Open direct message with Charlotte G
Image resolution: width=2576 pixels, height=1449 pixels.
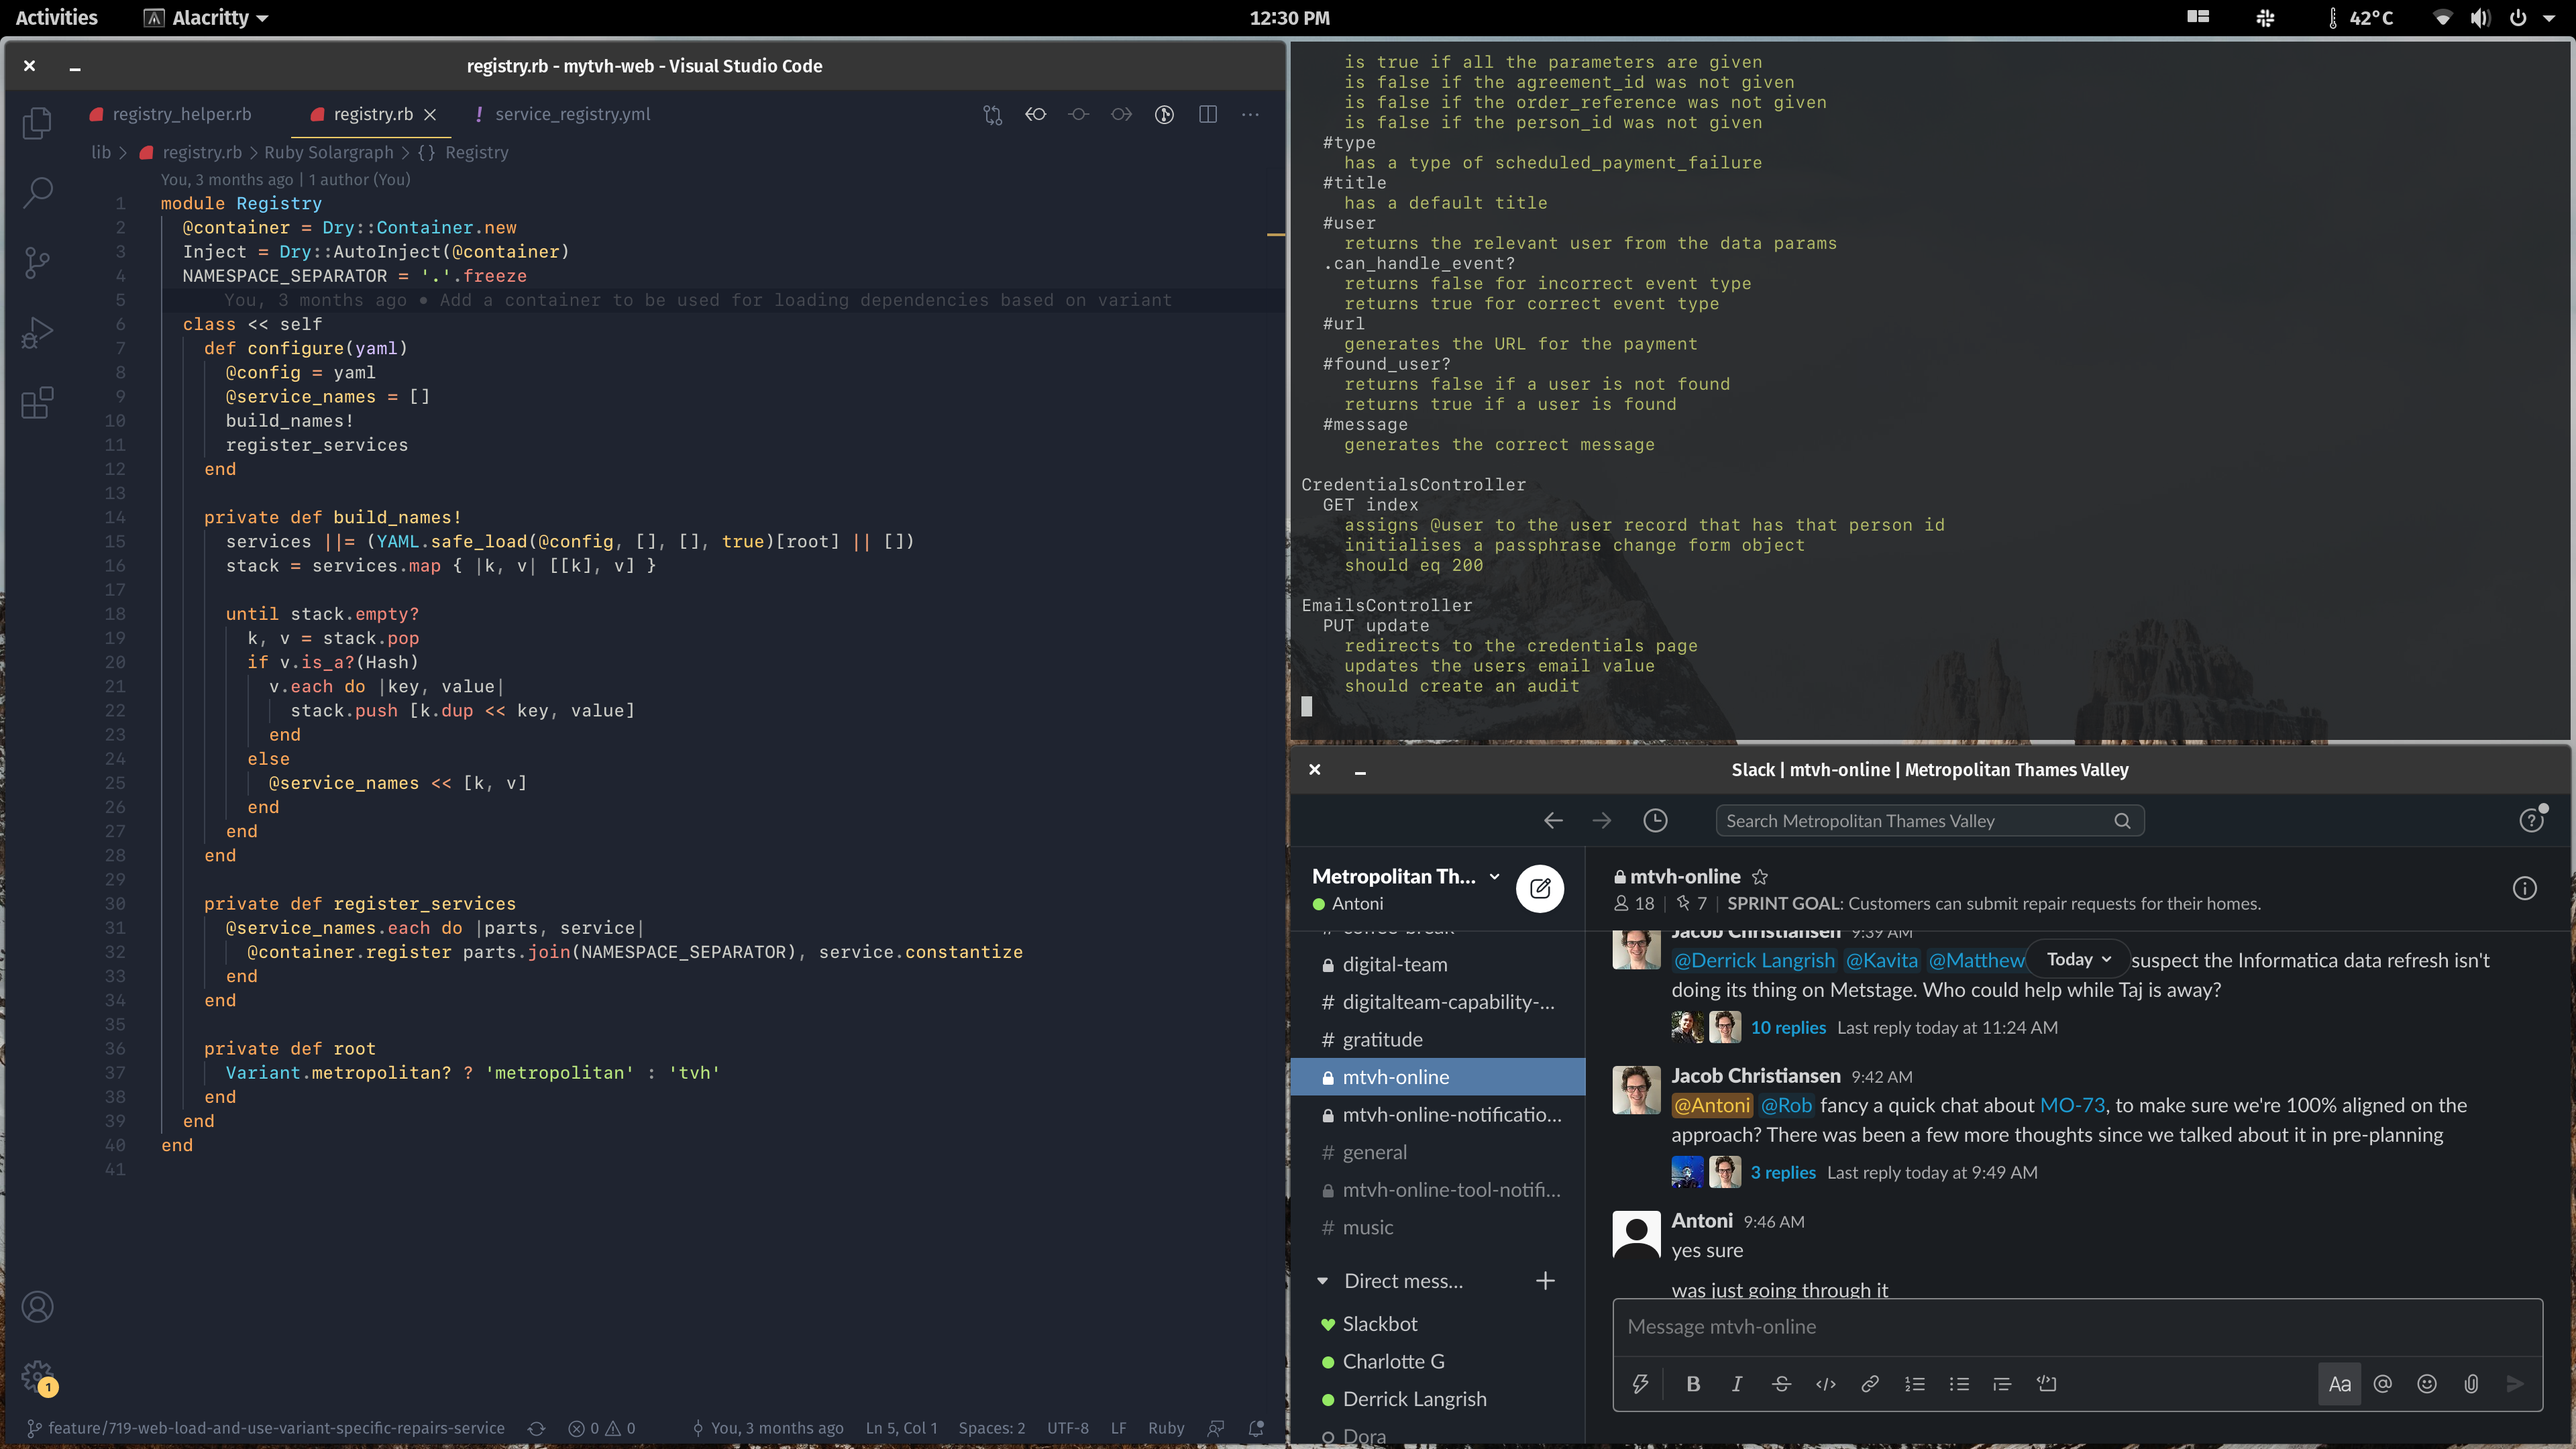[x=1393, y=1361]
